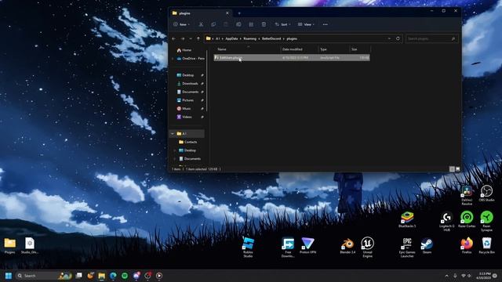Screen dimensions: 502x282
Task: Select the OBS Studio desktop icon
Action: click(x=486, y=193)
